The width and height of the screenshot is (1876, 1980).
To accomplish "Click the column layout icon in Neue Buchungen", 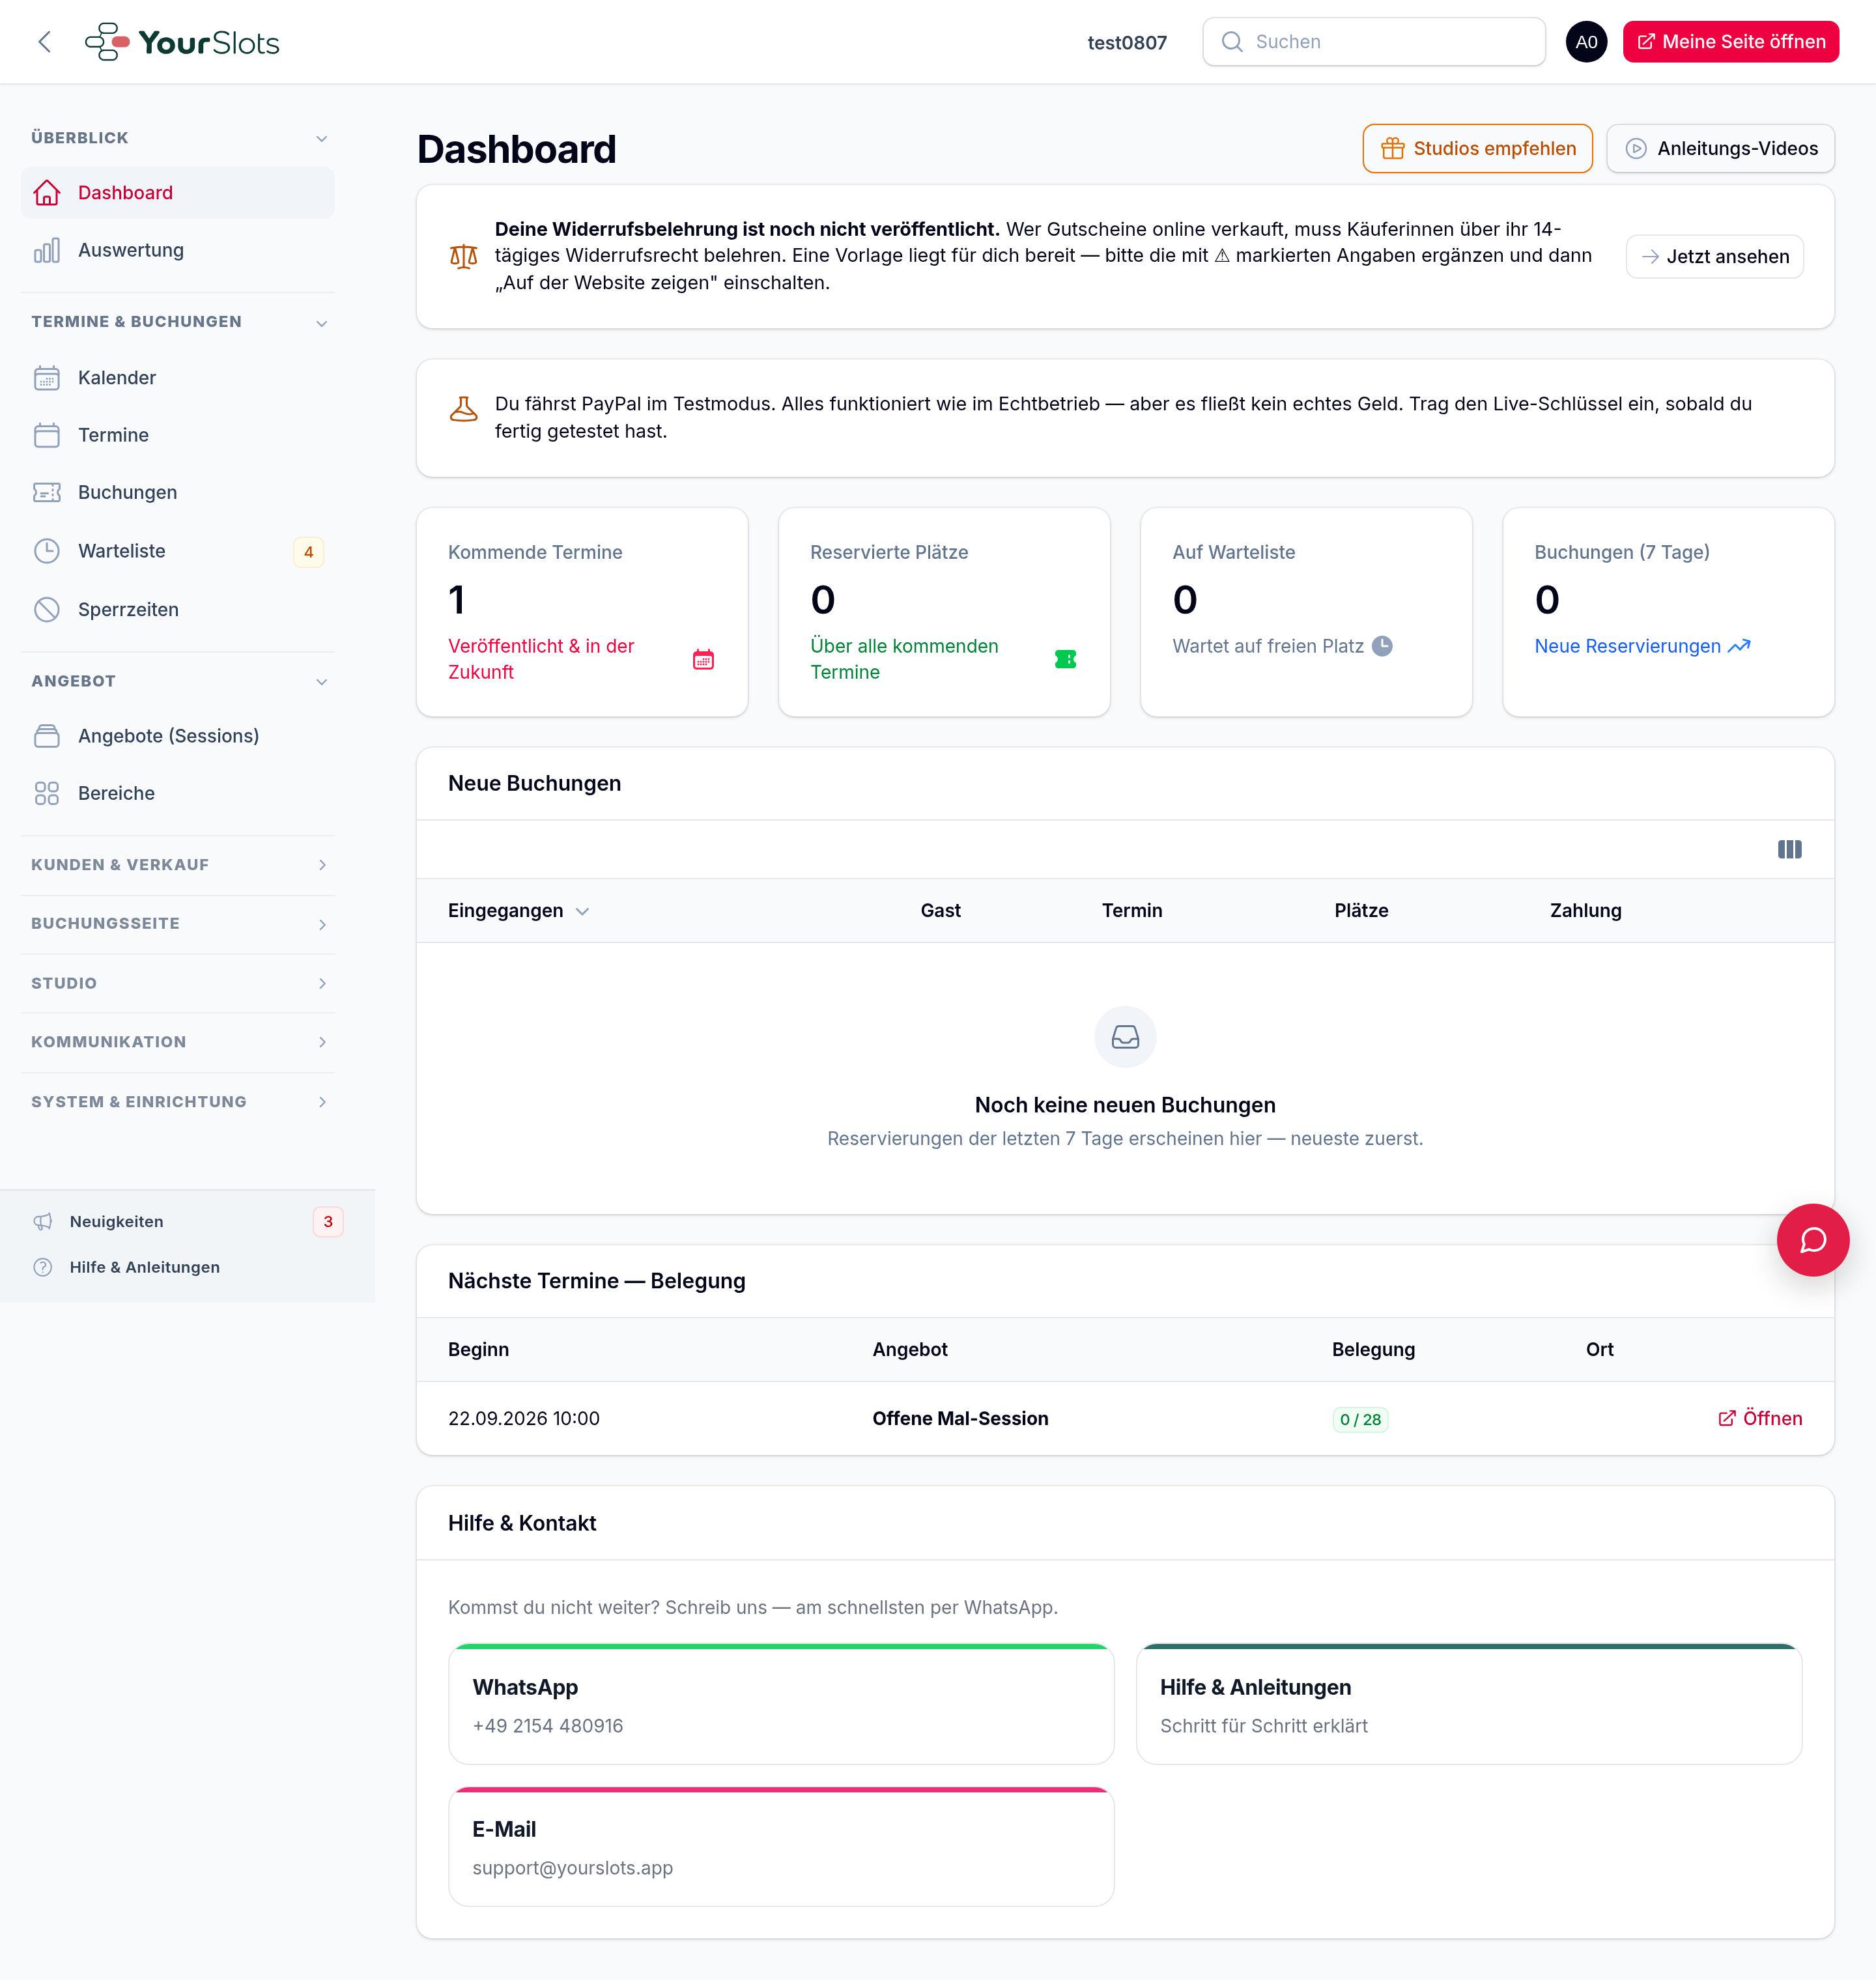I will click(x=1789, y=849).
